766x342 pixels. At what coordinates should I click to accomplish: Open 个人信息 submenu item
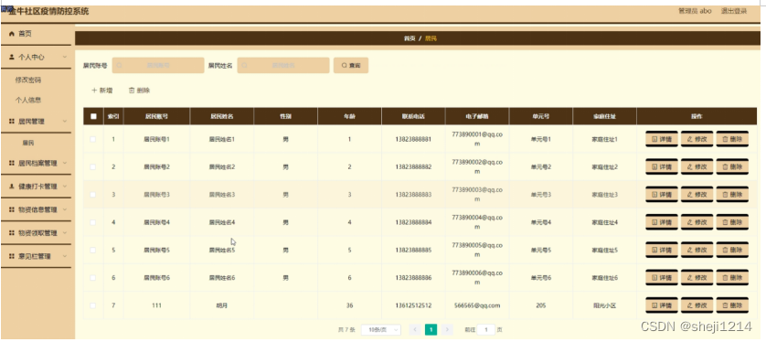point(28,101)
